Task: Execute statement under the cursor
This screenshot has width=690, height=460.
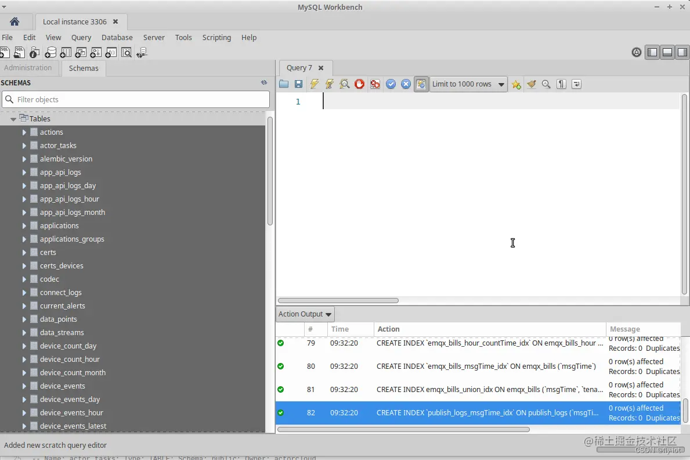Action: 329,84
